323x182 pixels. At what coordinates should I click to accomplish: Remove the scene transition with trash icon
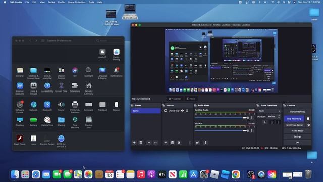tap(272, 122)
